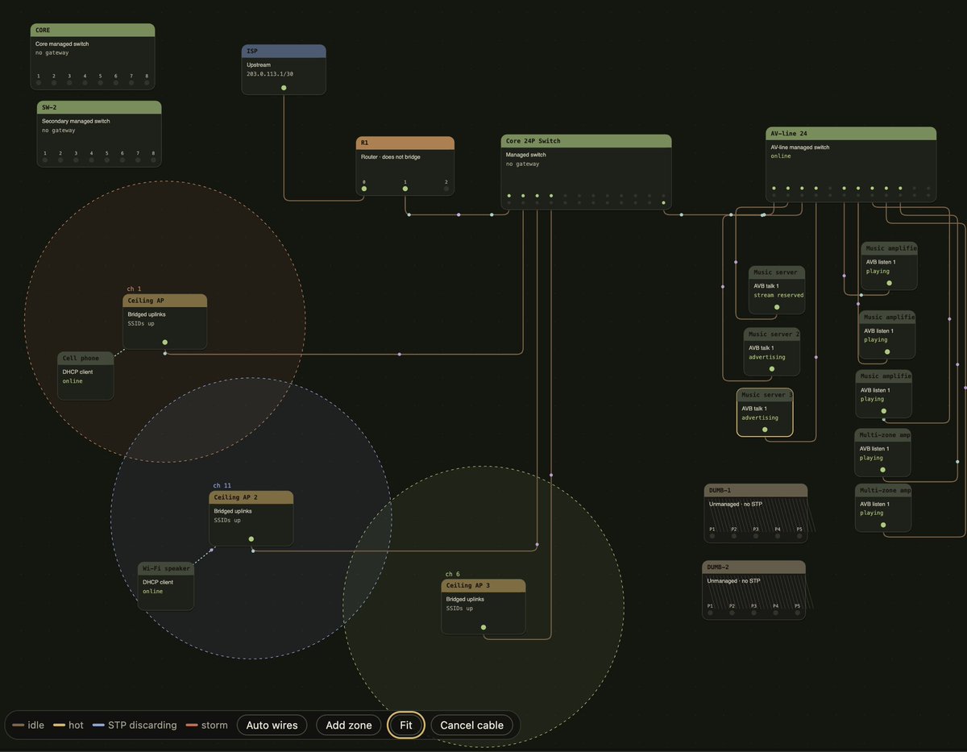Click the "stream reserved" status text
This screenshot has width=967, height=752.
click(x=778, y=295)
